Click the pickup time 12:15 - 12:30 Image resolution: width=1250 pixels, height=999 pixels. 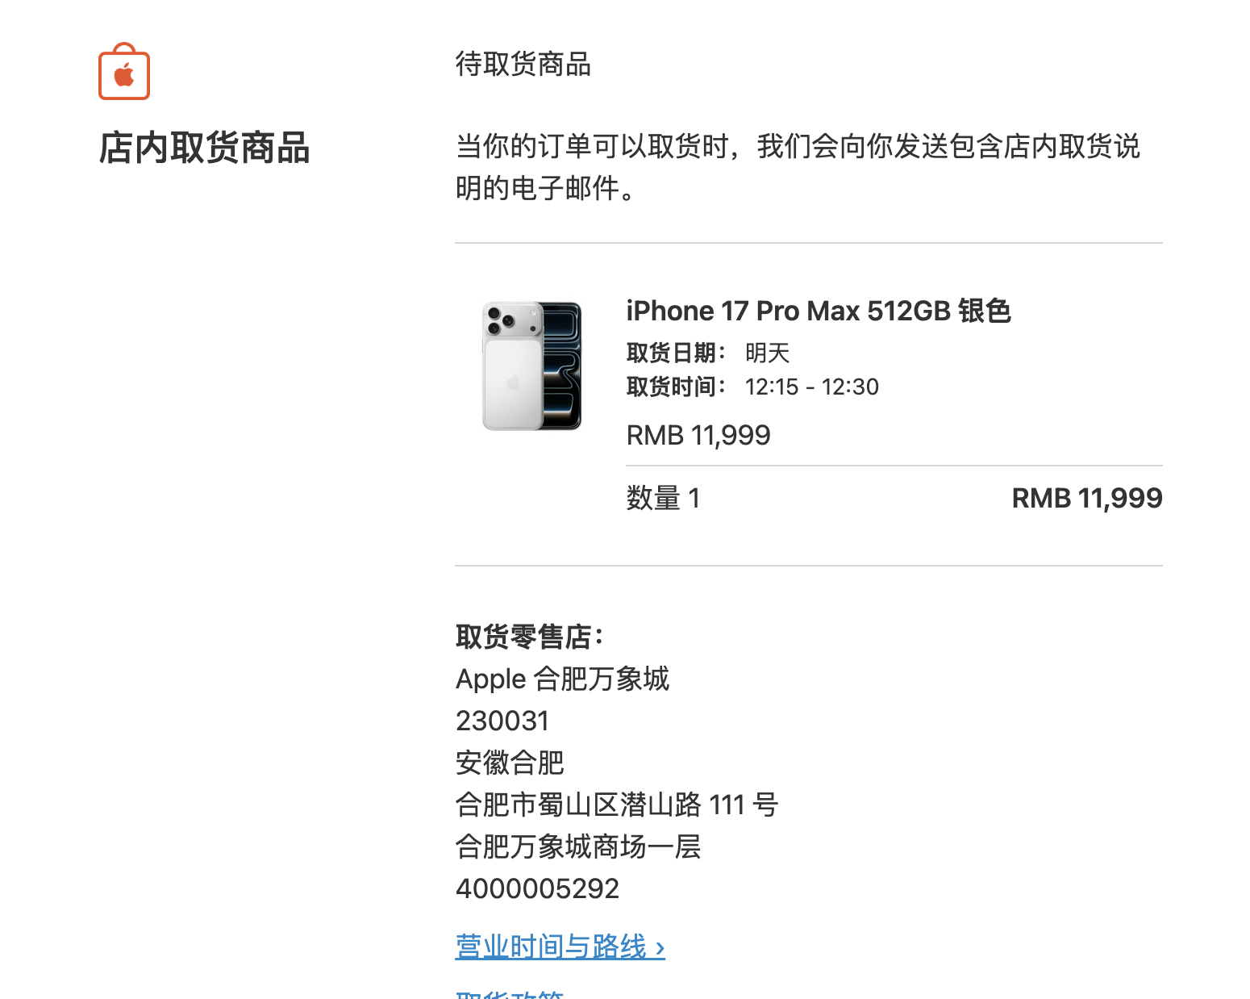coord(812,387)
